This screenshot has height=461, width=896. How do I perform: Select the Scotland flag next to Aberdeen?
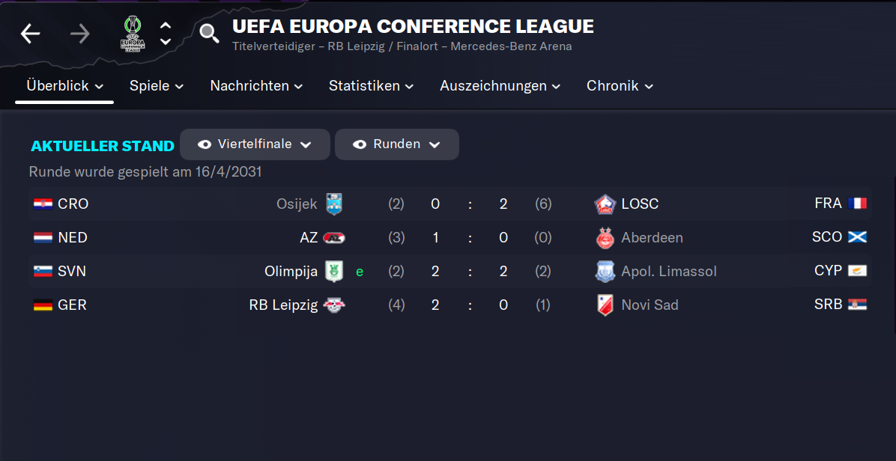coord(859,236)
